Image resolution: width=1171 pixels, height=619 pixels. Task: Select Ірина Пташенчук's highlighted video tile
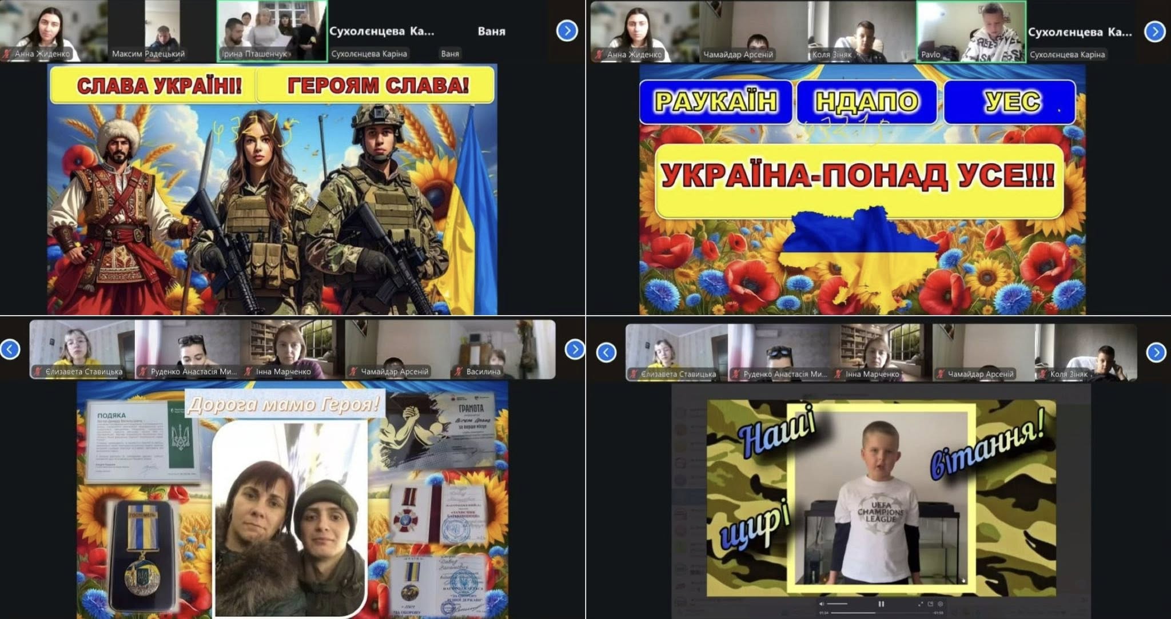point(272,30)
